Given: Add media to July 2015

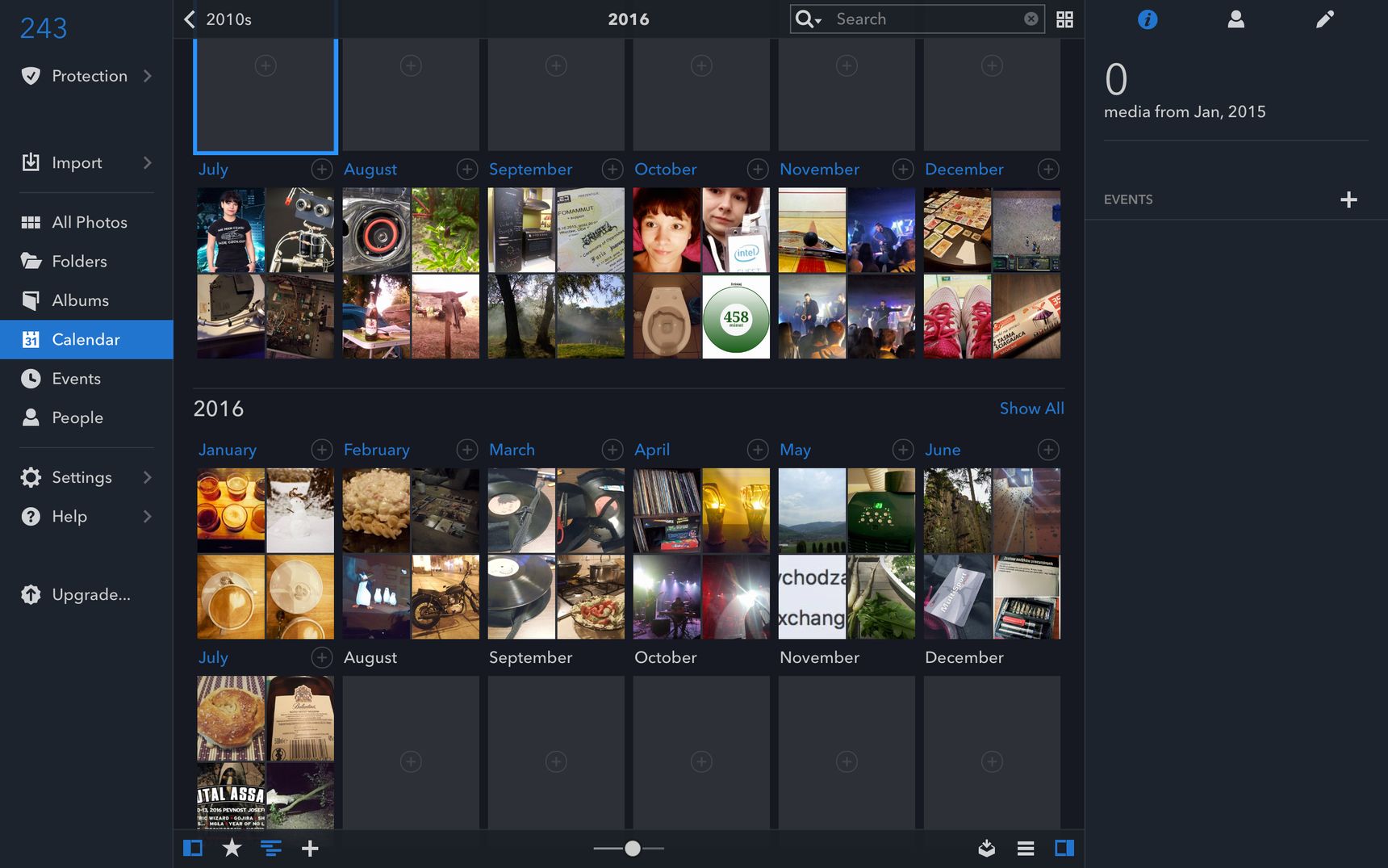Looking at the screenshot, I should [321, 169].
